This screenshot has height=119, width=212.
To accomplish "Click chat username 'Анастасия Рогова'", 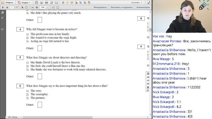I will pyautogui.click(x=167, y=41).
